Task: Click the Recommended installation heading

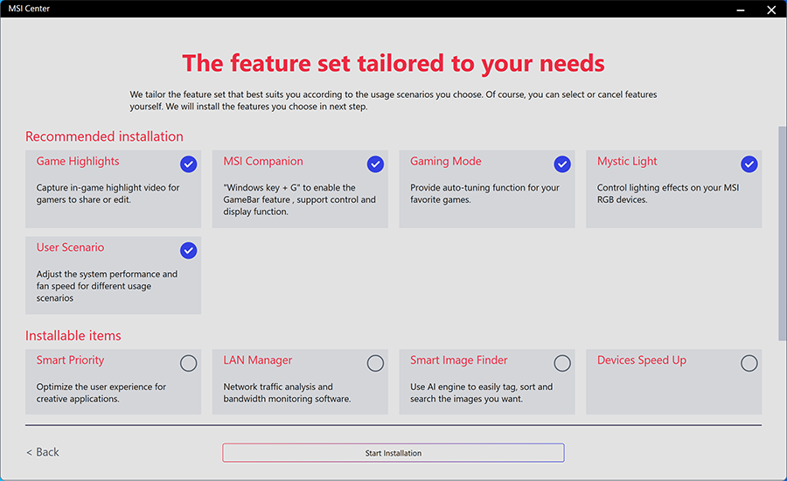Action: [104, 136]
